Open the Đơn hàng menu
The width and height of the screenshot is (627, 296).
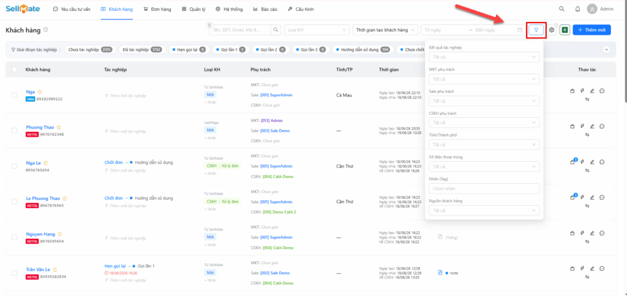[x=157, y=9]
